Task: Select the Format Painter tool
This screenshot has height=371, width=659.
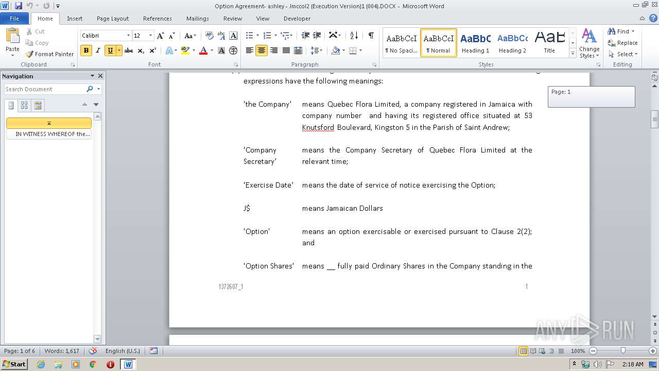Action: pos(49,54)
